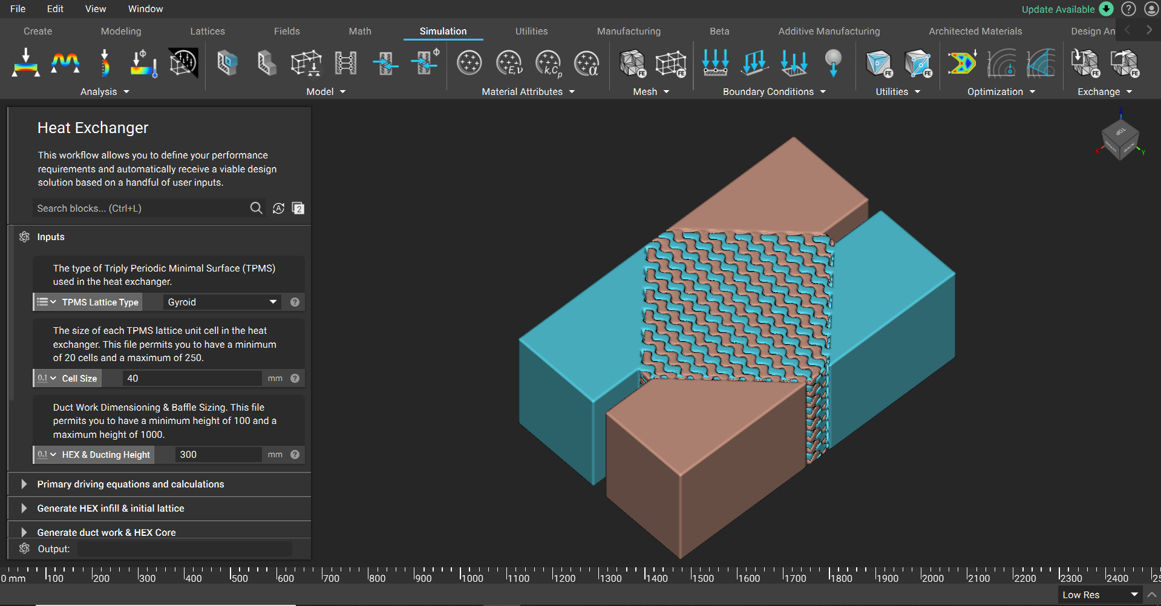This screenshot has height=606, width=1161.
Task: Expand Primary driving equations and calculations
Action: pos(24,484)
